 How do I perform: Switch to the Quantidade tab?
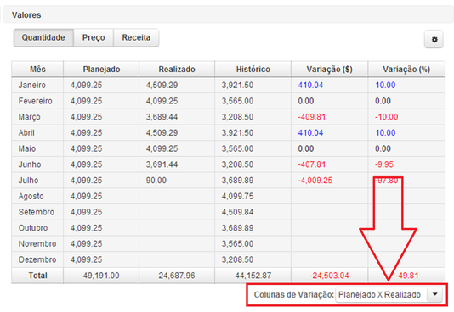point(43,37)
